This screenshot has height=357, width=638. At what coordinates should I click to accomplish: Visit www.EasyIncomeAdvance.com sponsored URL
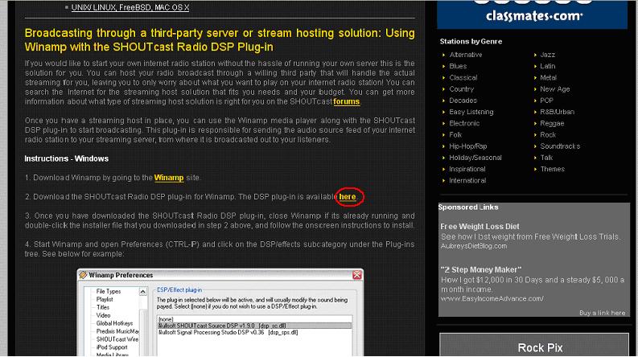click(492, 298)
